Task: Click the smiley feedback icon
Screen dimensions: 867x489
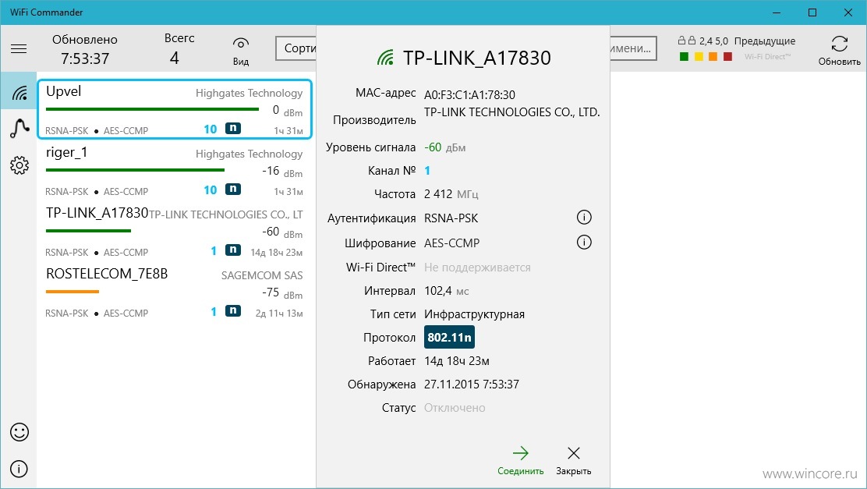Action: (x=19, y=432)
